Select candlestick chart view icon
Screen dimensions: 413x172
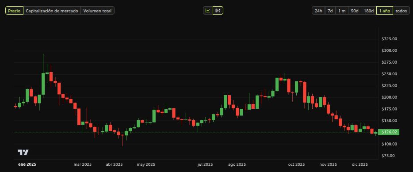(x=218, y=11)
